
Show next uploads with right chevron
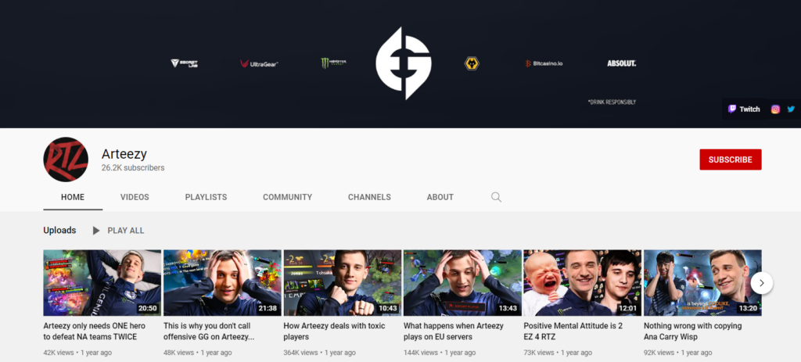761,283
